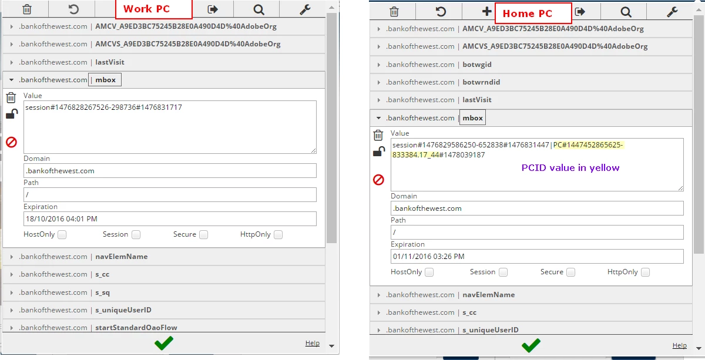Expand botwrndid cookie row in Home PC
Screen dimensions: 705x360
(531, 82)
